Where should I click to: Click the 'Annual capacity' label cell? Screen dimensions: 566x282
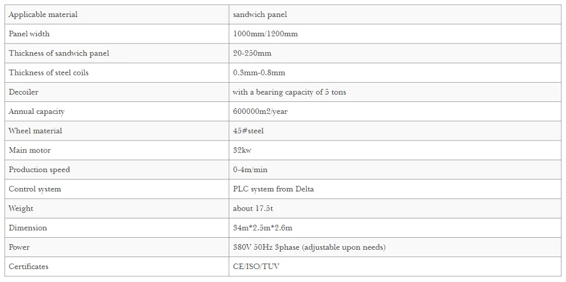(x=117, y=111)
